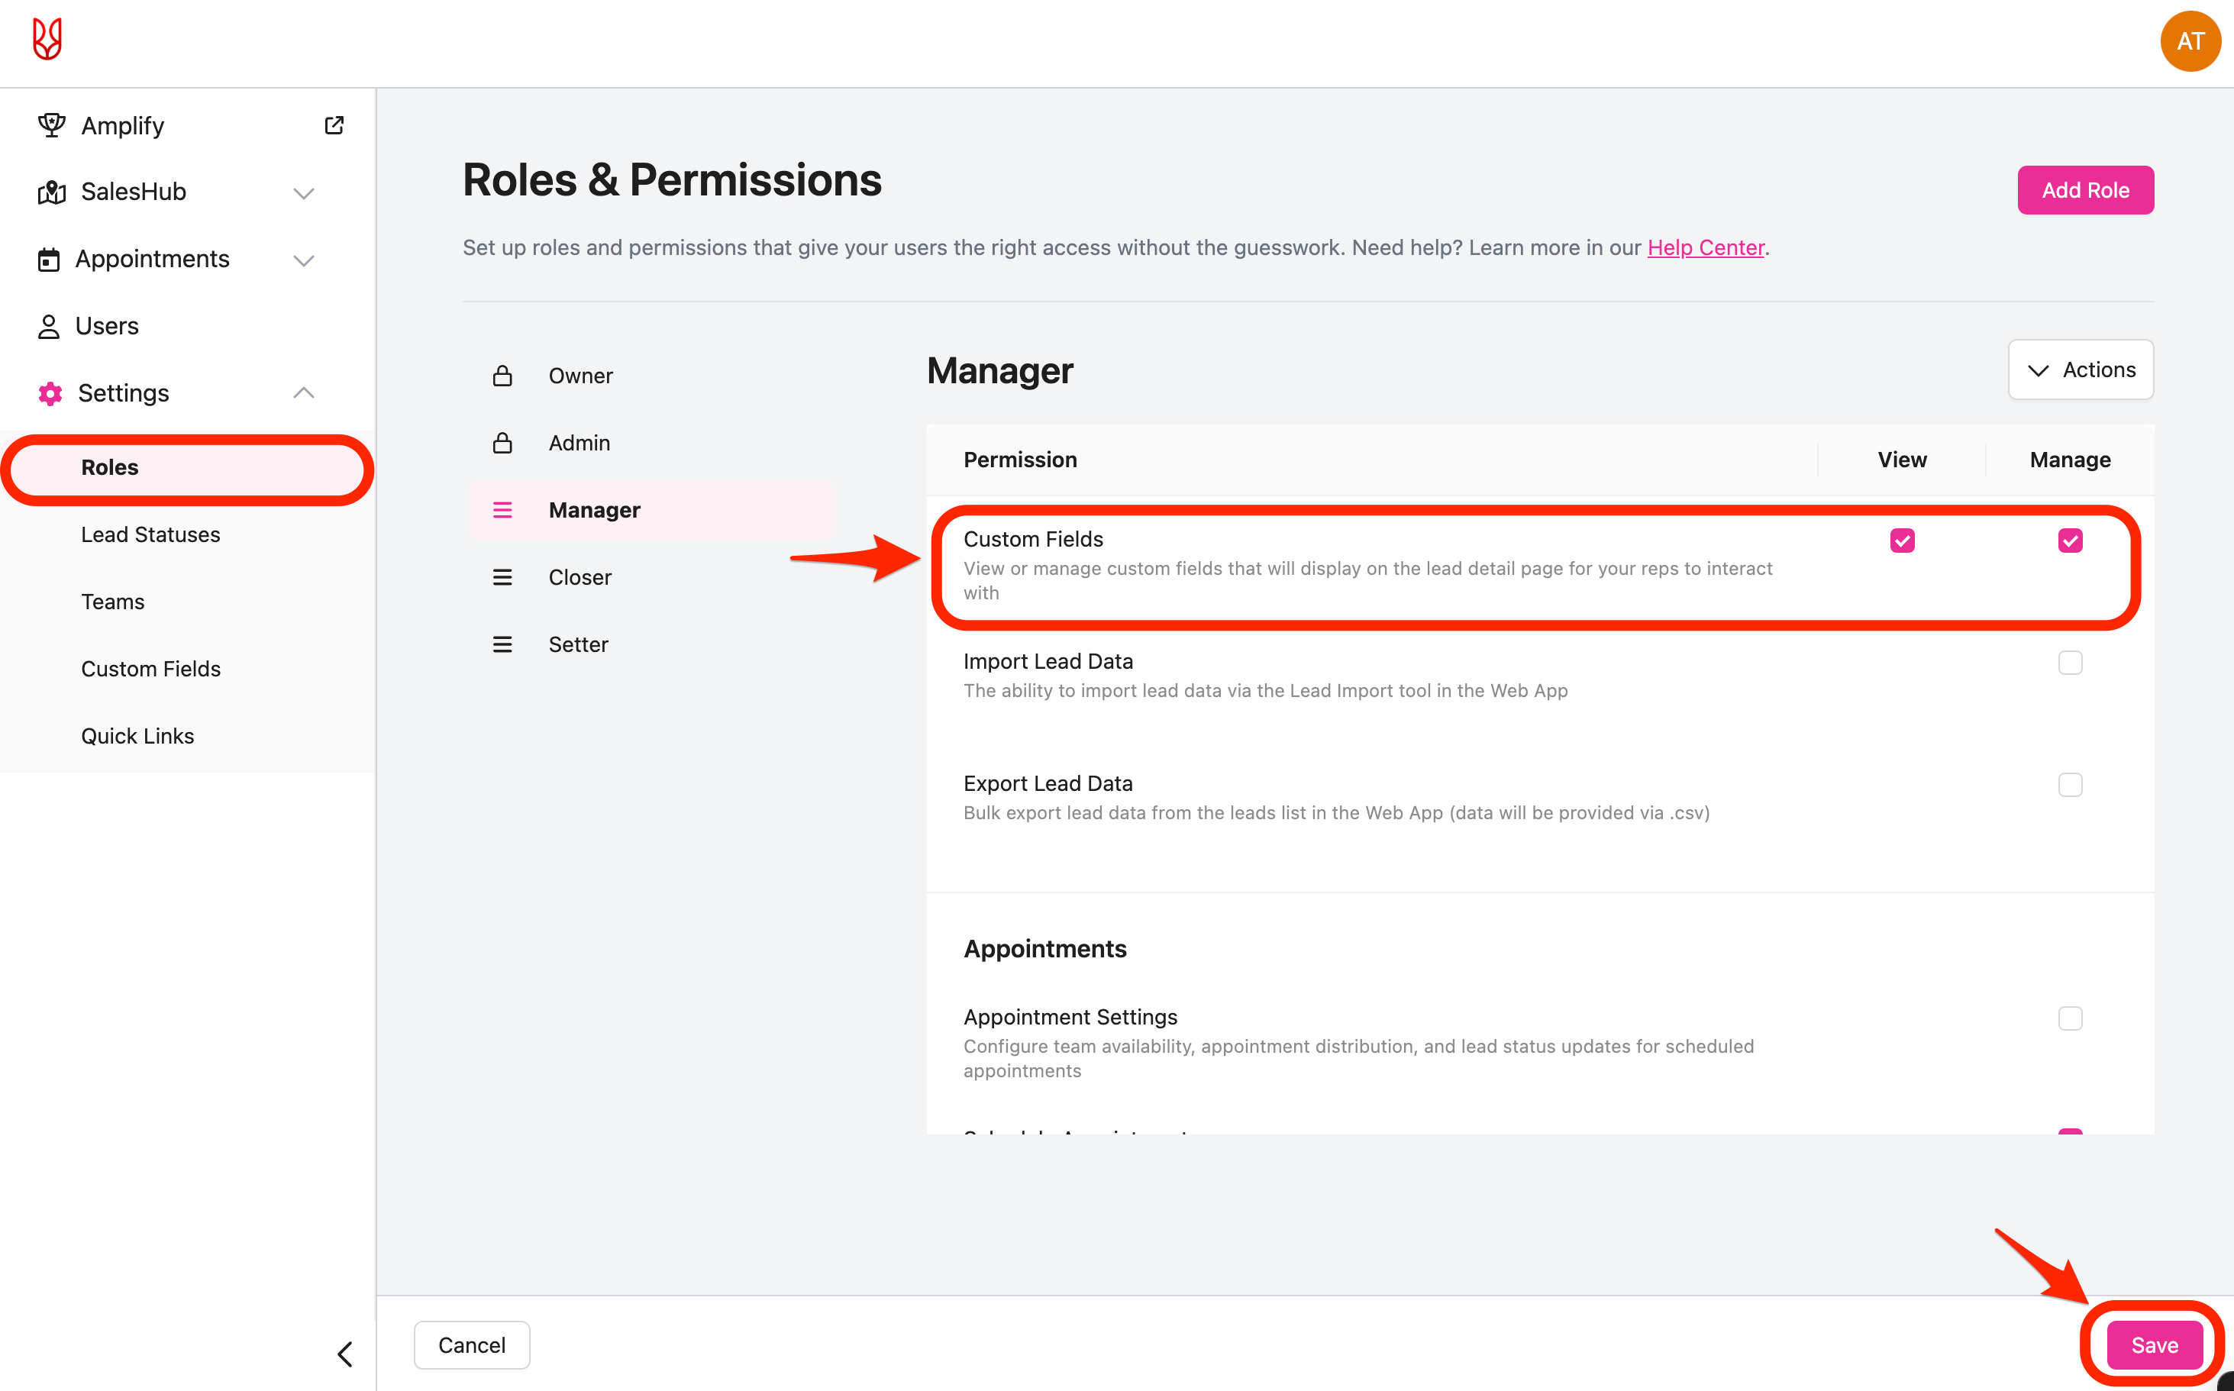The width and height of the screenshot is (2234, 1391).
Task: Expand the SalesHub sidebar section
Action: (x=304, y=192)
